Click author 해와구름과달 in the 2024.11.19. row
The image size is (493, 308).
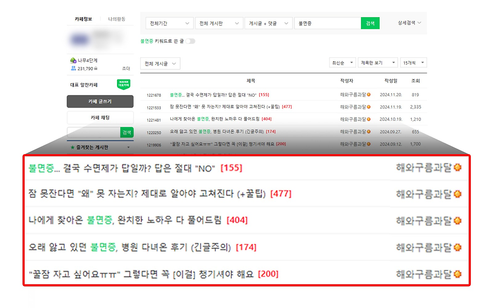(353, 107)
